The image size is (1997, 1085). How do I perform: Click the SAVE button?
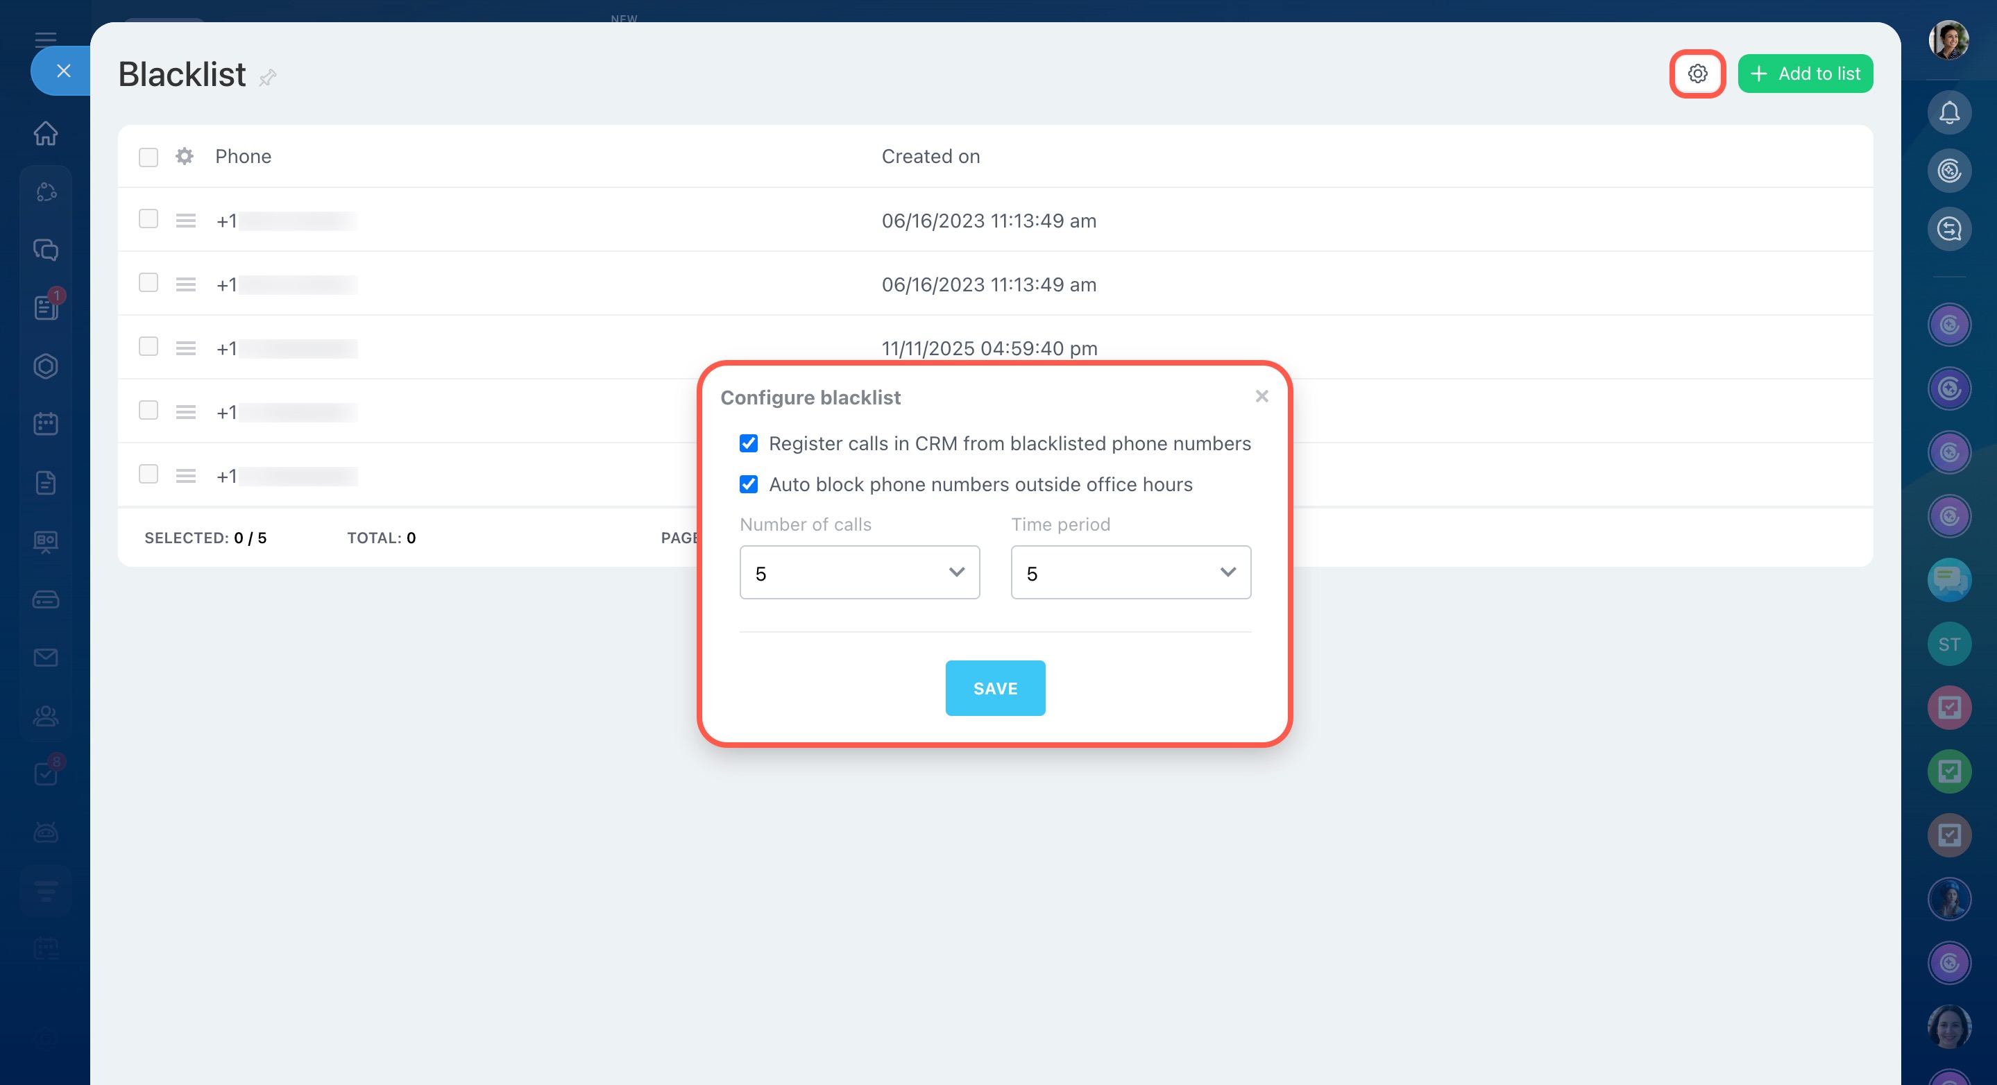(x=994, y=688)
